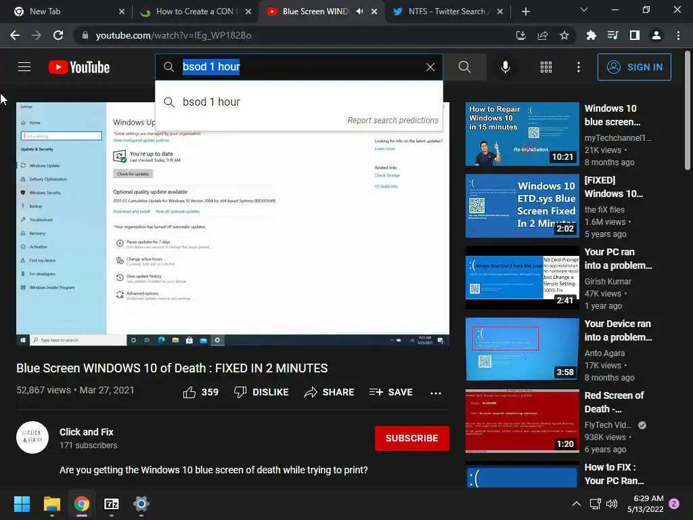The image size is (693, 520).
Task: Click the magnifier search submit button
Action: click(x=464, y=67)
